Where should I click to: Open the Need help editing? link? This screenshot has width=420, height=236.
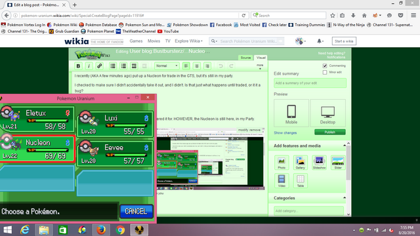click(x=331, y=53)
